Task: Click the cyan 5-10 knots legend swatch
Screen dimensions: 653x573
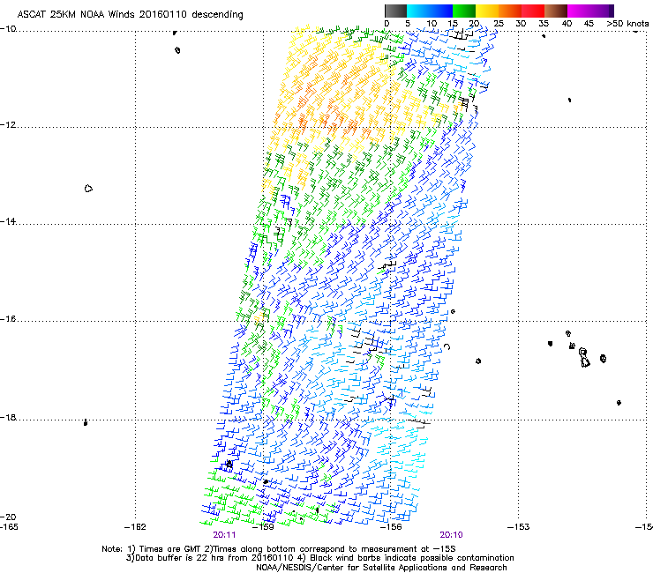Action: point(418,11)
